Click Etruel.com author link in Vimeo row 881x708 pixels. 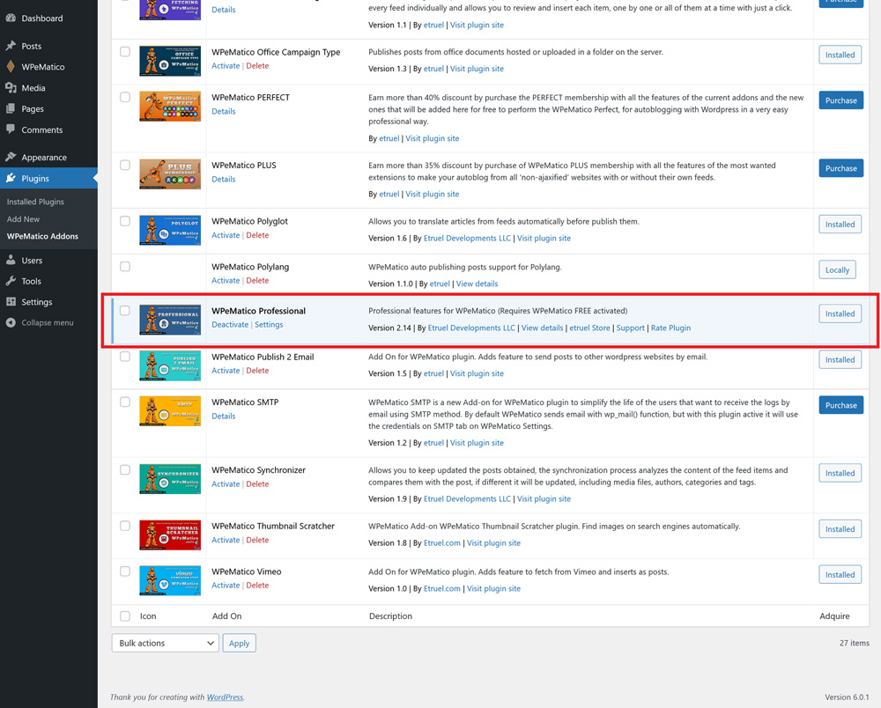[x=441, y=588]
